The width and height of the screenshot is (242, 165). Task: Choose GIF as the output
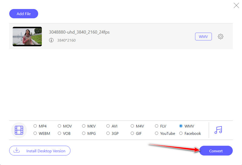[132, 133]
